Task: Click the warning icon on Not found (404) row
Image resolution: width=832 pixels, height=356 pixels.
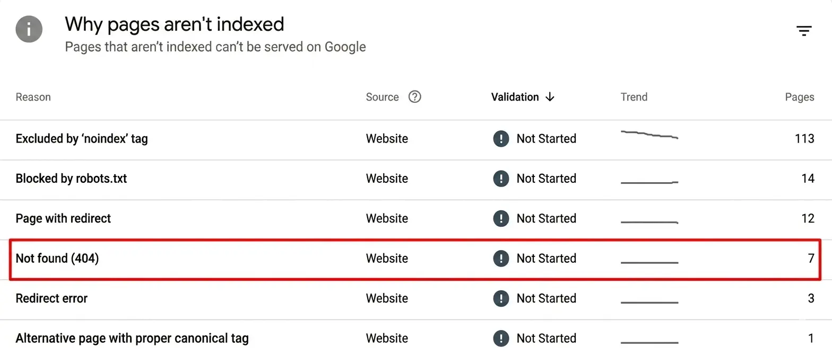Action: click(x=500, y=259)
